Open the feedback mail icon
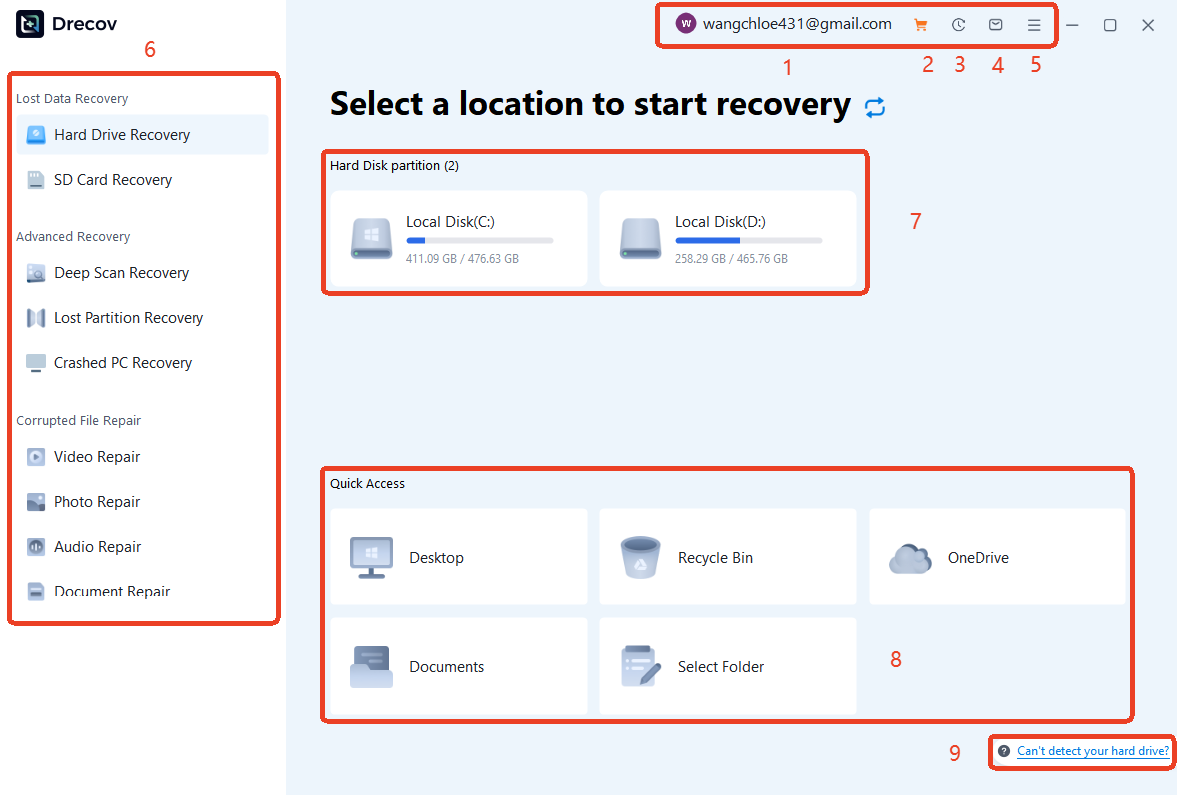The height and width of the screenshot is (795, 1177). click(995, 25)
